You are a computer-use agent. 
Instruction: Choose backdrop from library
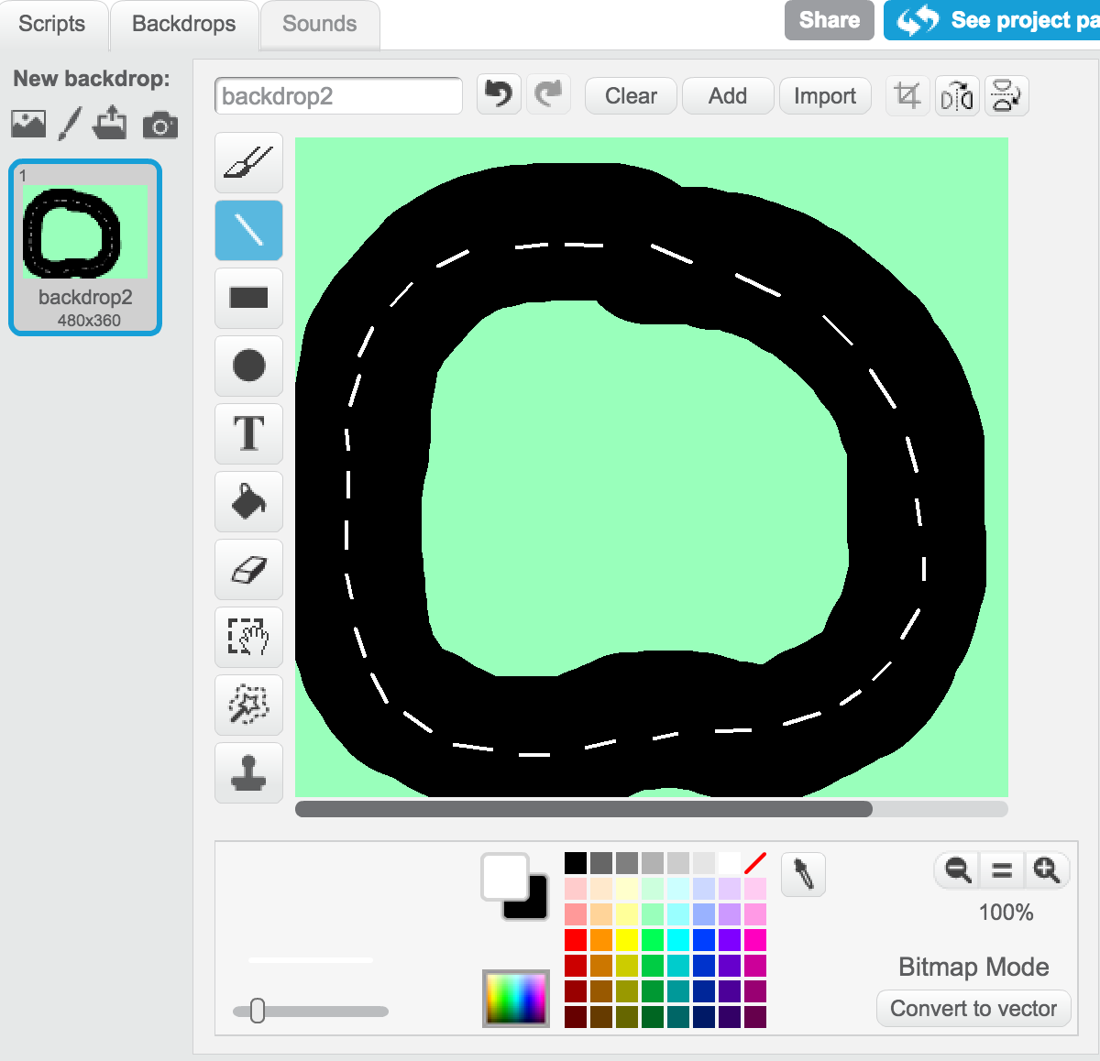28,124
